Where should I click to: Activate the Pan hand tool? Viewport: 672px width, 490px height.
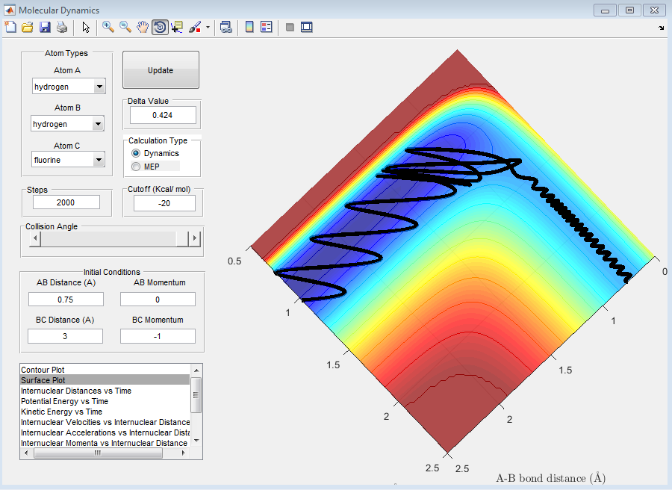pyautogui.click(x=143, y=28)
